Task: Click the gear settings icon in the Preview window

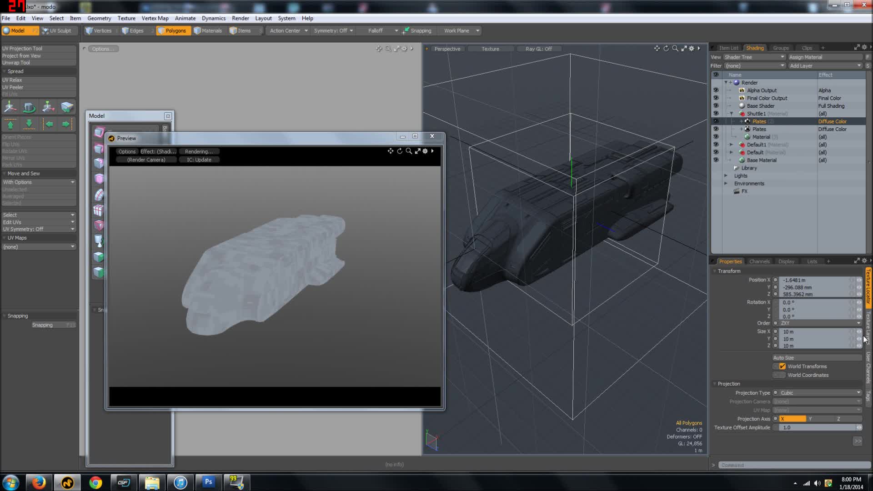Action: (x=425, y=151)
